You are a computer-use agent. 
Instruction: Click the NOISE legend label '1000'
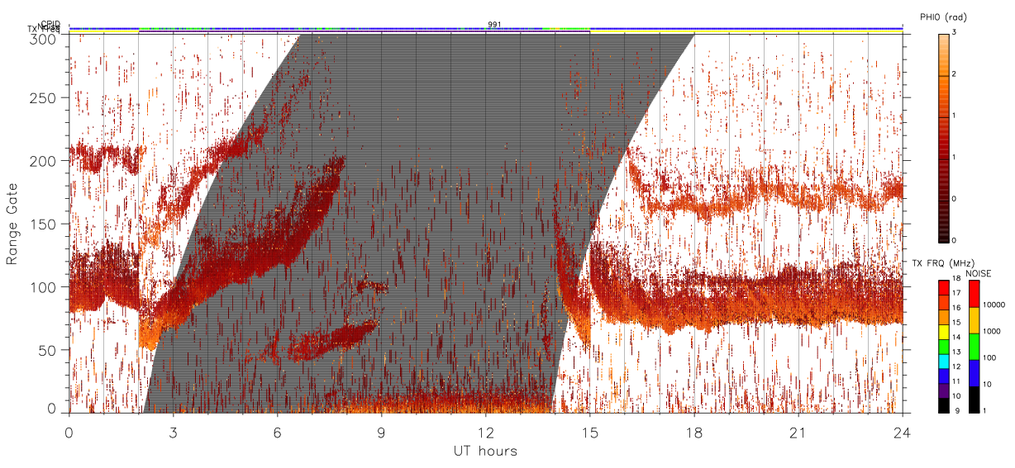[992, 331]
